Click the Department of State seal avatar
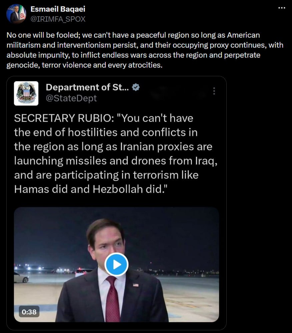This screenshot has height=333, width=292. click(26, 94)
